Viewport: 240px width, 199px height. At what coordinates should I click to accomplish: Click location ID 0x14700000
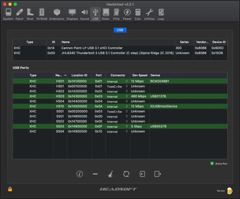77,122
